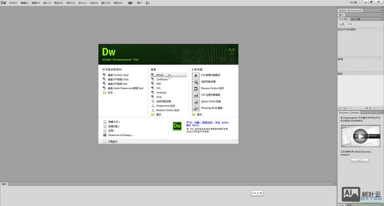Switch to the AP 元素 tab
This screenshot has height=206, width=384.
(x=356, y=19)
